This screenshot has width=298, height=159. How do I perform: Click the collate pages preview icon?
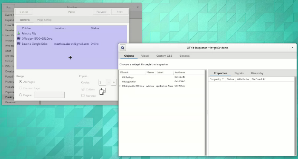coord(103,91)
